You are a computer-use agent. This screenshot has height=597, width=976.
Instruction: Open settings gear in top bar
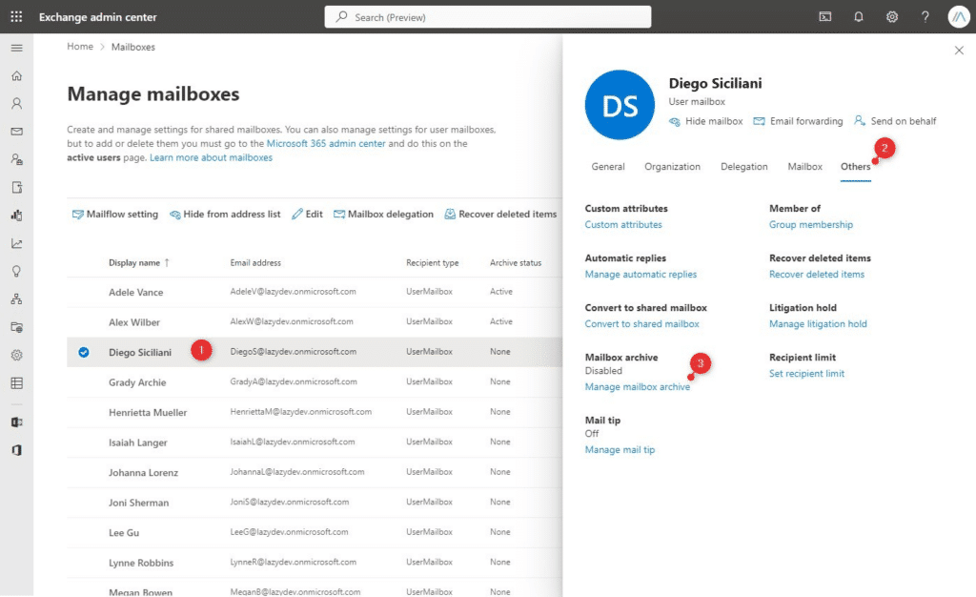pos(892,17)
